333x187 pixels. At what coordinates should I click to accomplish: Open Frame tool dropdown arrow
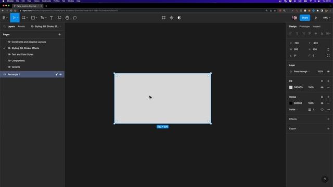pyautogui.click(x=27, y=18)
